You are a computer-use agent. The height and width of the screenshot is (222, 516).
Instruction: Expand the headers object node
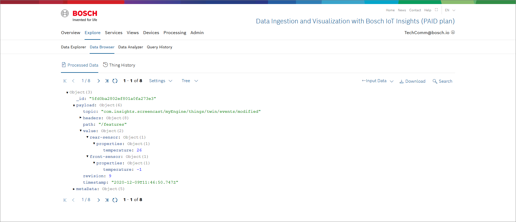click(x=81, y=118)
